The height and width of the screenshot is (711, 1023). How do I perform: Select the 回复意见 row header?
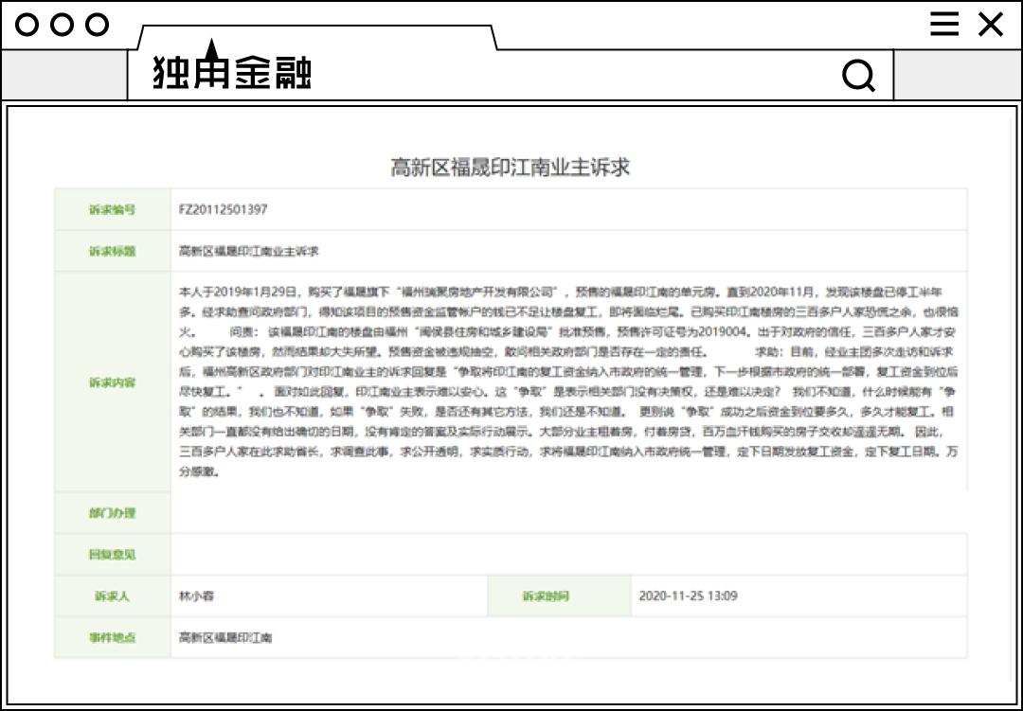(113, 555)
